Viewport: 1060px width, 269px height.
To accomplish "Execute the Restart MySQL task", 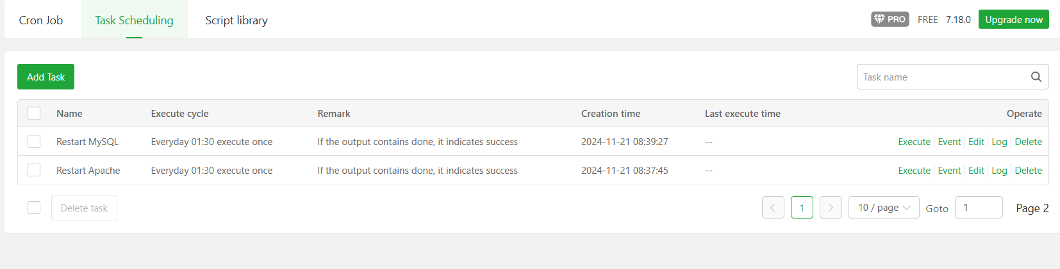I will point(914,142).
